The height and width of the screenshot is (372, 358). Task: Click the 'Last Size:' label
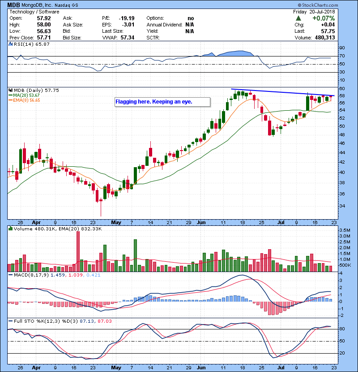click(x=113, y=31)
